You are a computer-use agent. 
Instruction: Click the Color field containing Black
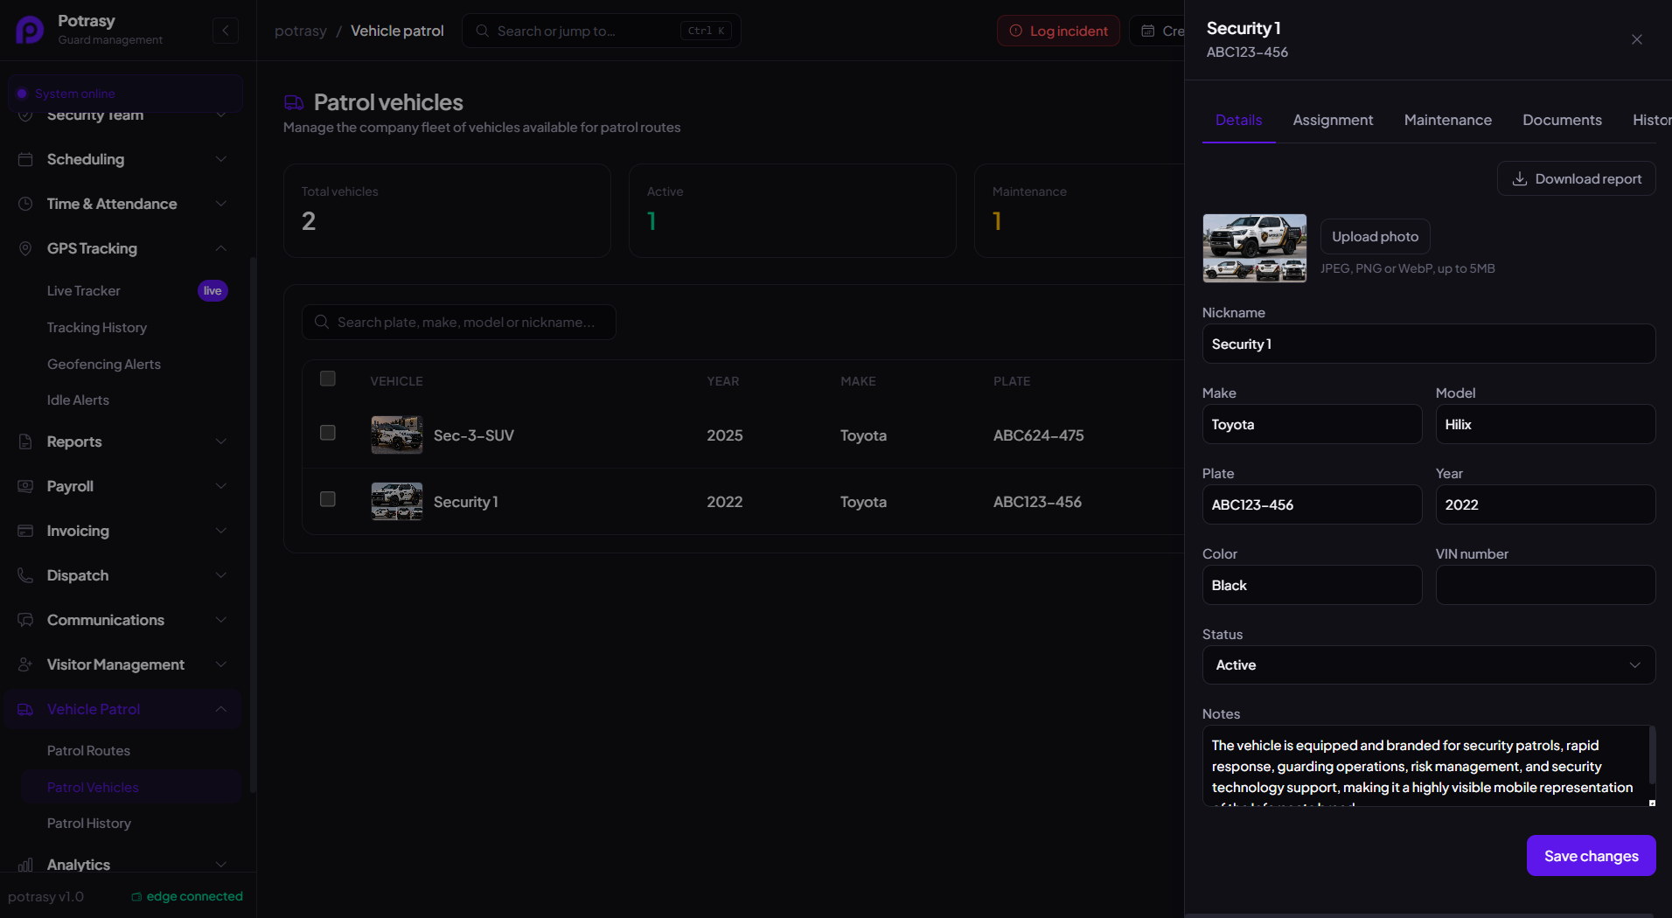click(x=1312, y=585)
